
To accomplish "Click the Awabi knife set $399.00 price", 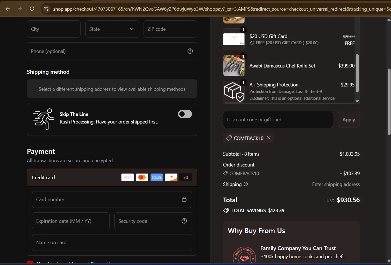I will click(x=346, y=66).
